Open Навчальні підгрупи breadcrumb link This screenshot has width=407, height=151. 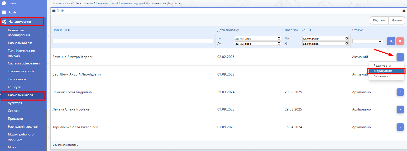(131, 3)
